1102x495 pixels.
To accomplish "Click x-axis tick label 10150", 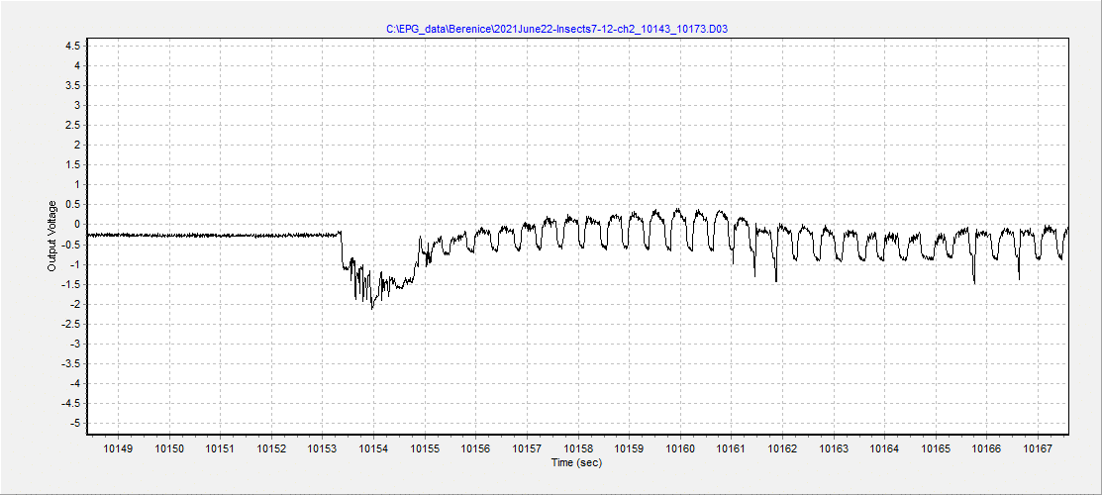I will tap(168, 448).
